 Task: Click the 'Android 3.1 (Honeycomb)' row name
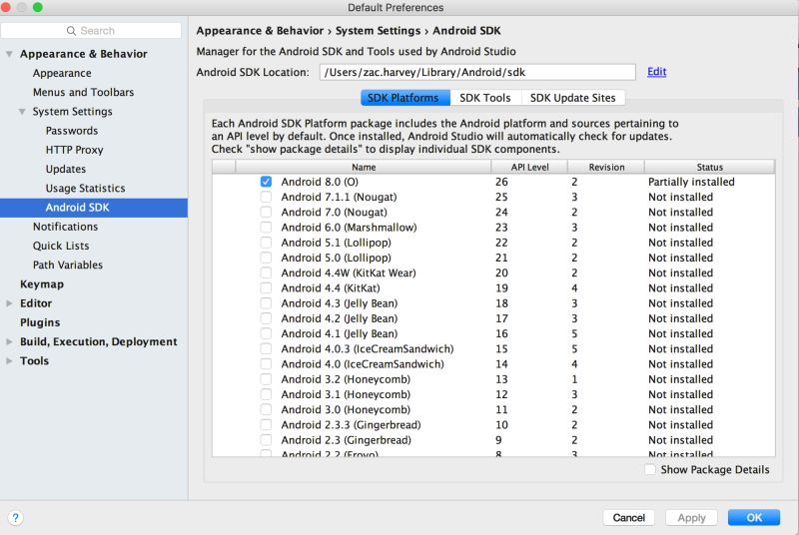[346, 394]
